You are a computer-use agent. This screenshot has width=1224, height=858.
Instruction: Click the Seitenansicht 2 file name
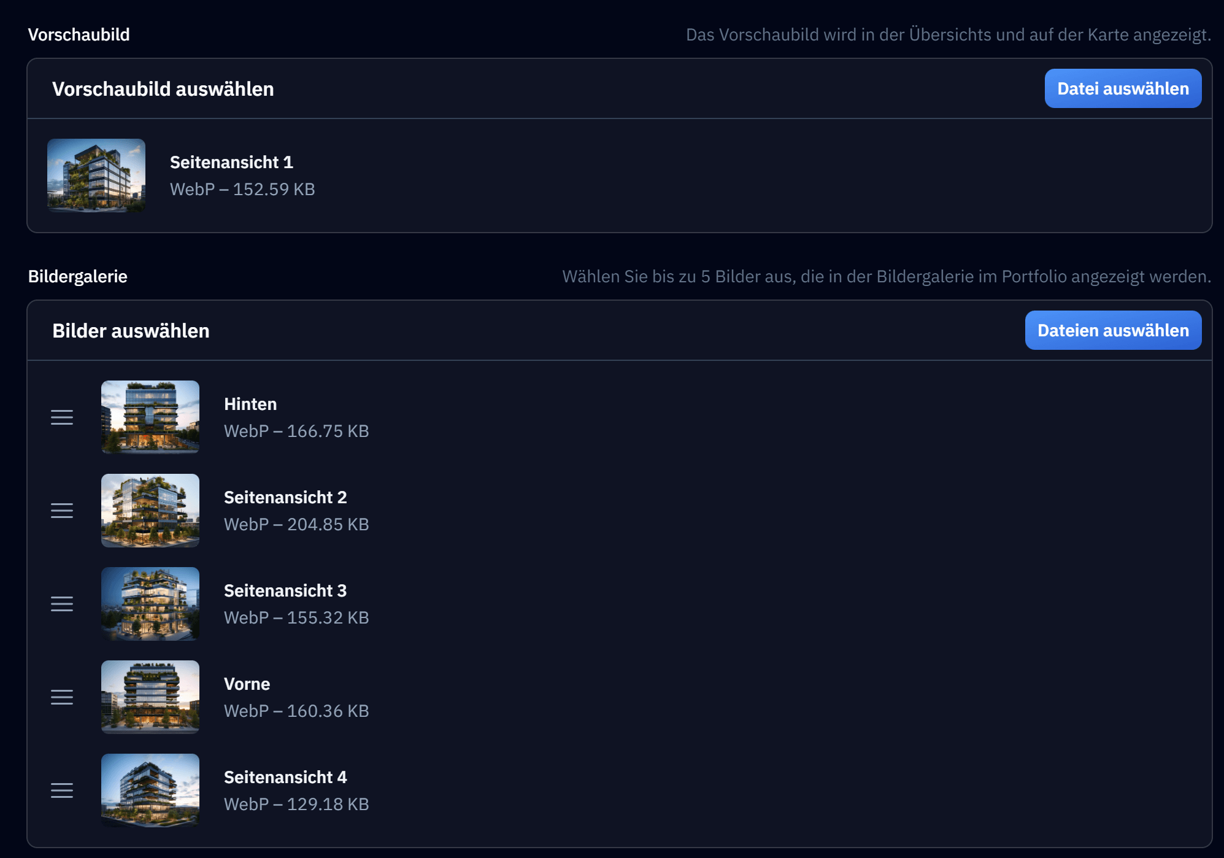point(285,497)
